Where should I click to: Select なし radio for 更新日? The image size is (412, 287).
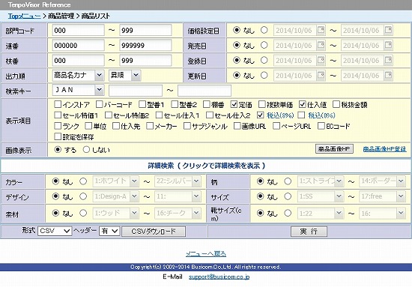237,75
